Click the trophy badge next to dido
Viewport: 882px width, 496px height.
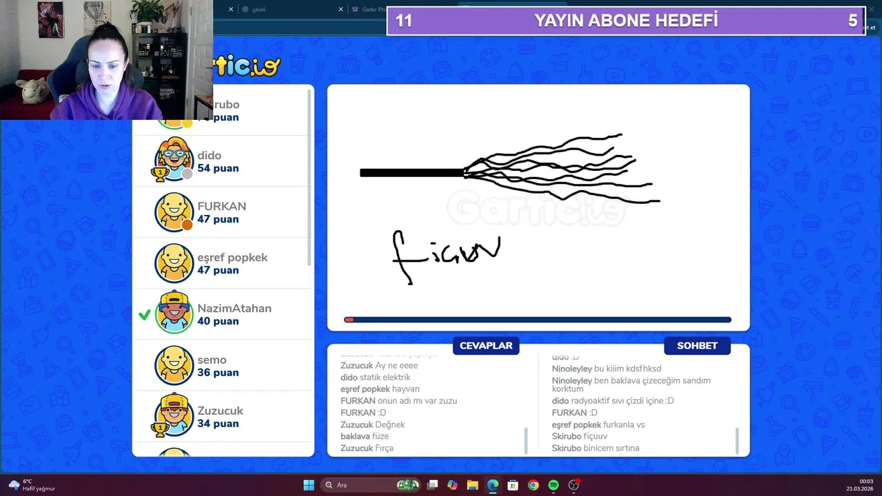(x=160, y=175)
